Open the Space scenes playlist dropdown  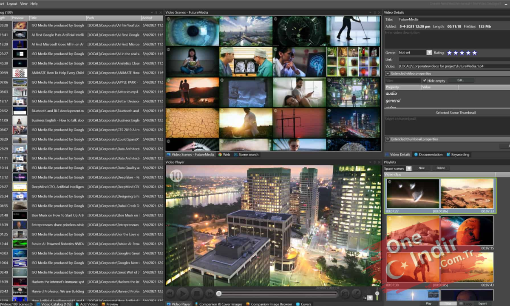409,168
